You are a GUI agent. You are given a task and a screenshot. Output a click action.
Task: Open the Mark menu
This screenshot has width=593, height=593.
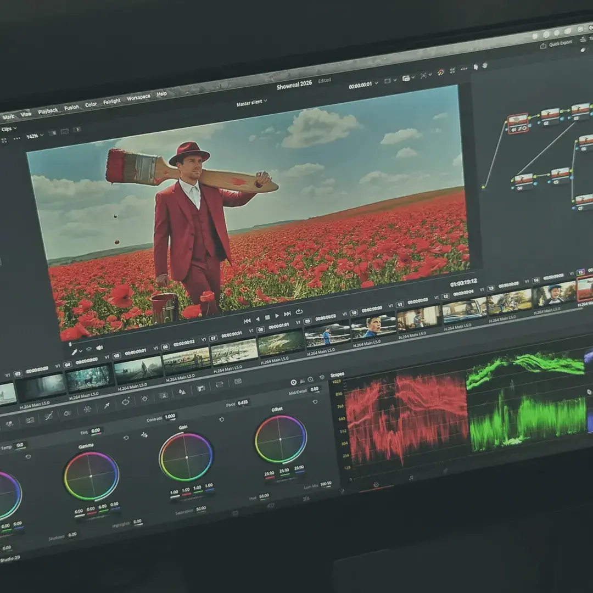(8, 117)
